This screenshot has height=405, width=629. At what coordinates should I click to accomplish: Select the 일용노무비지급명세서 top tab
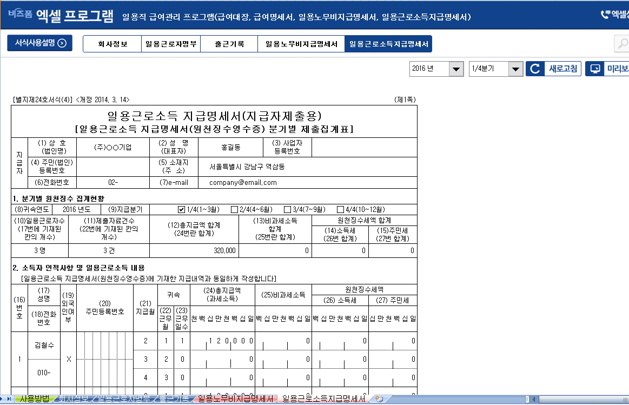(301, 44)
